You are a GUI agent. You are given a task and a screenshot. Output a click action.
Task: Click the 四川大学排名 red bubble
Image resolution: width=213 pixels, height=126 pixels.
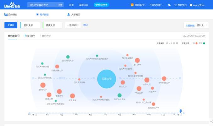[127, 55]
